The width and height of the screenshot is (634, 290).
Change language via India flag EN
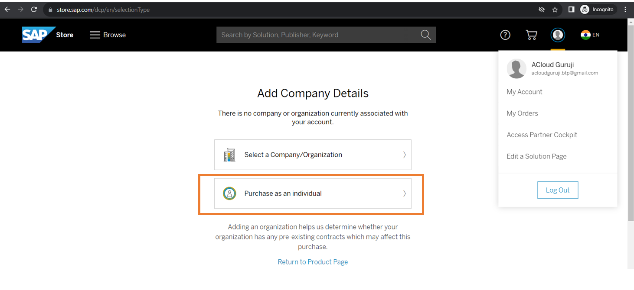click(x=590, y=35)
